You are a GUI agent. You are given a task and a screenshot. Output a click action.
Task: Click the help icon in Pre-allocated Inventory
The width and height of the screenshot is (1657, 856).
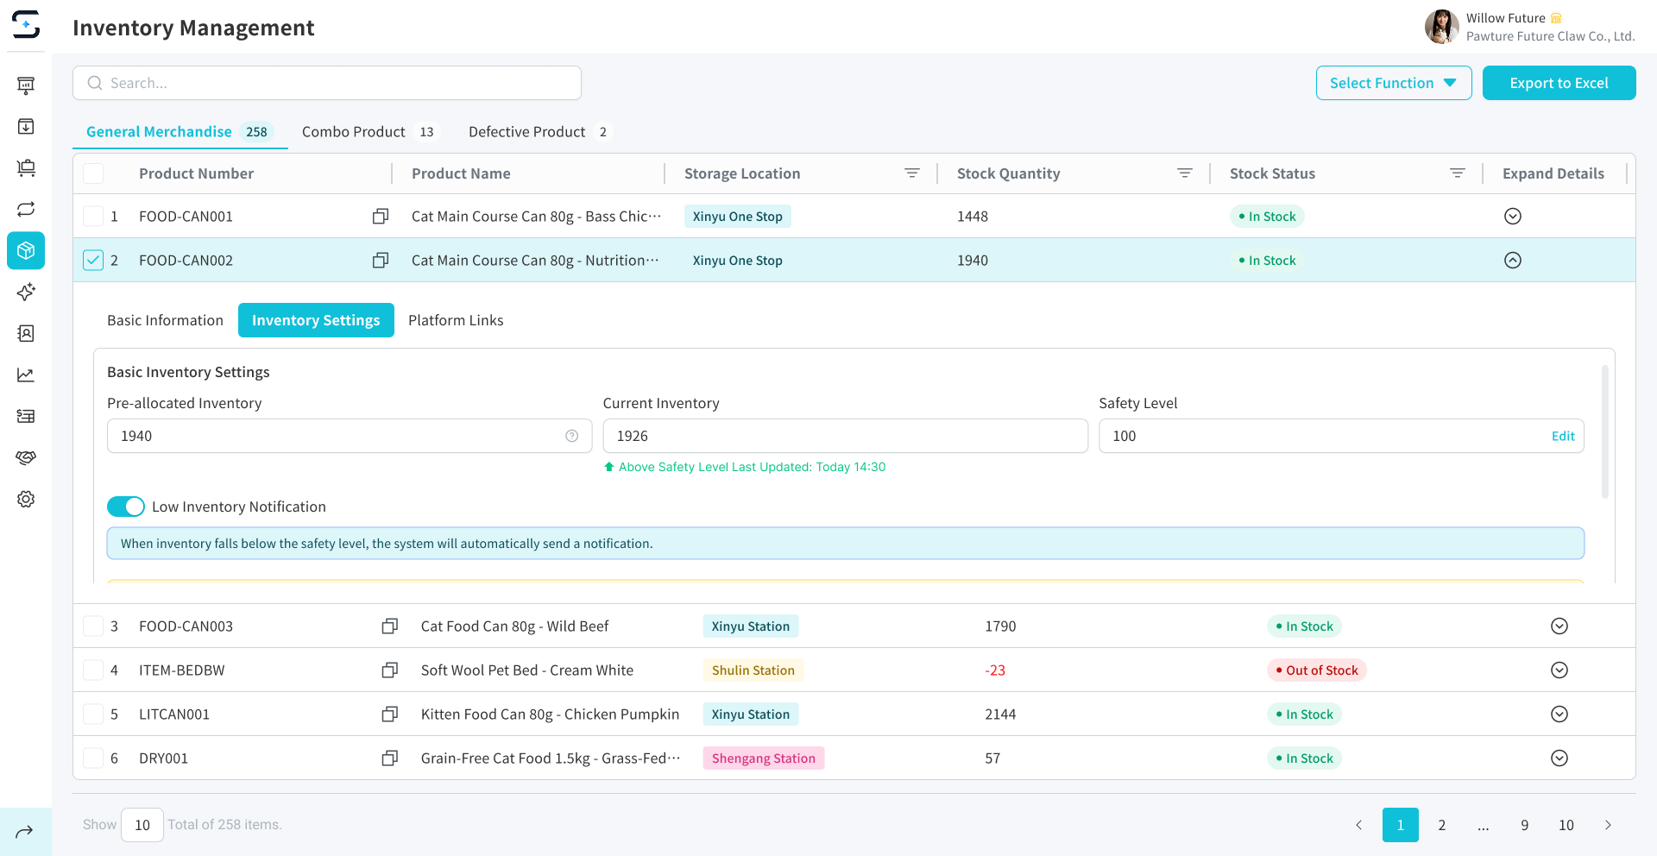click(x=571, y=436)
